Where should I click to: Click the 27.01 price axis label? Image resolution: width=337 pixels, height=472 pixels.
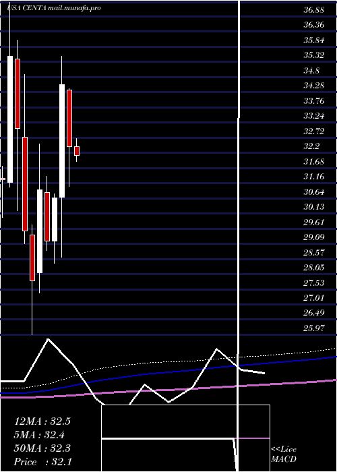[x=314, y=298]
